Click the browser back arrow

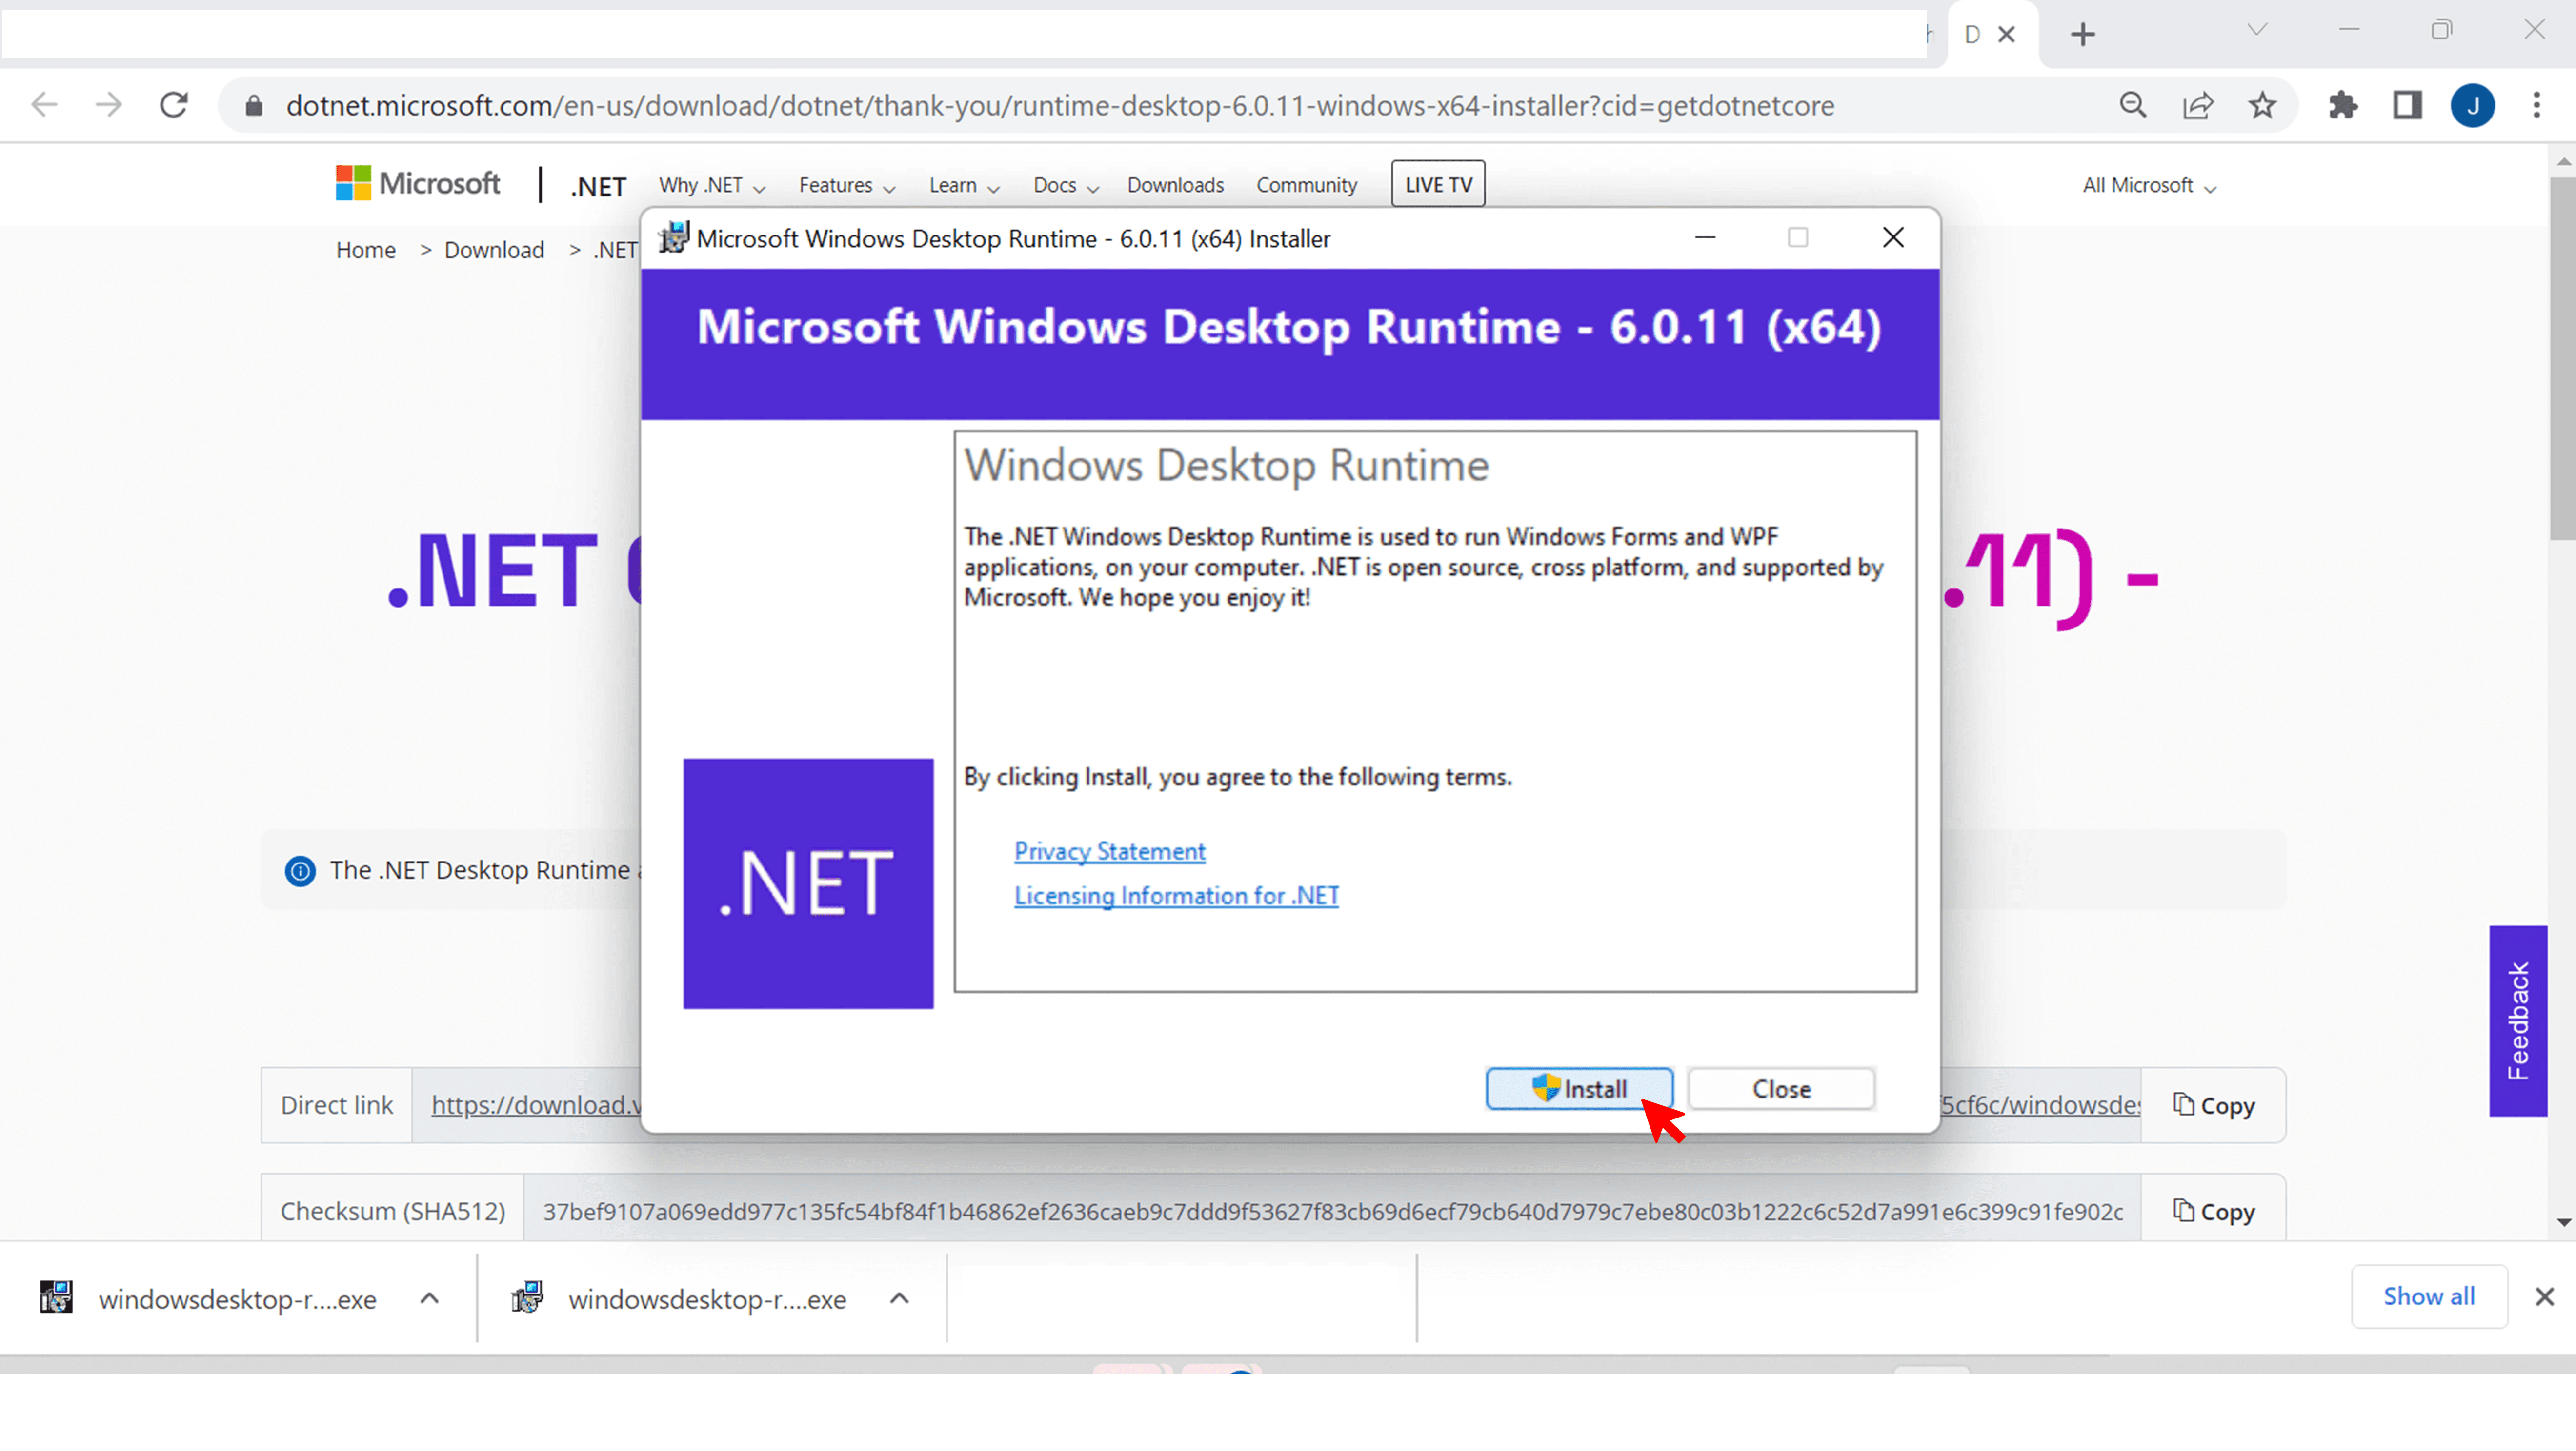[x=44, y=105]
